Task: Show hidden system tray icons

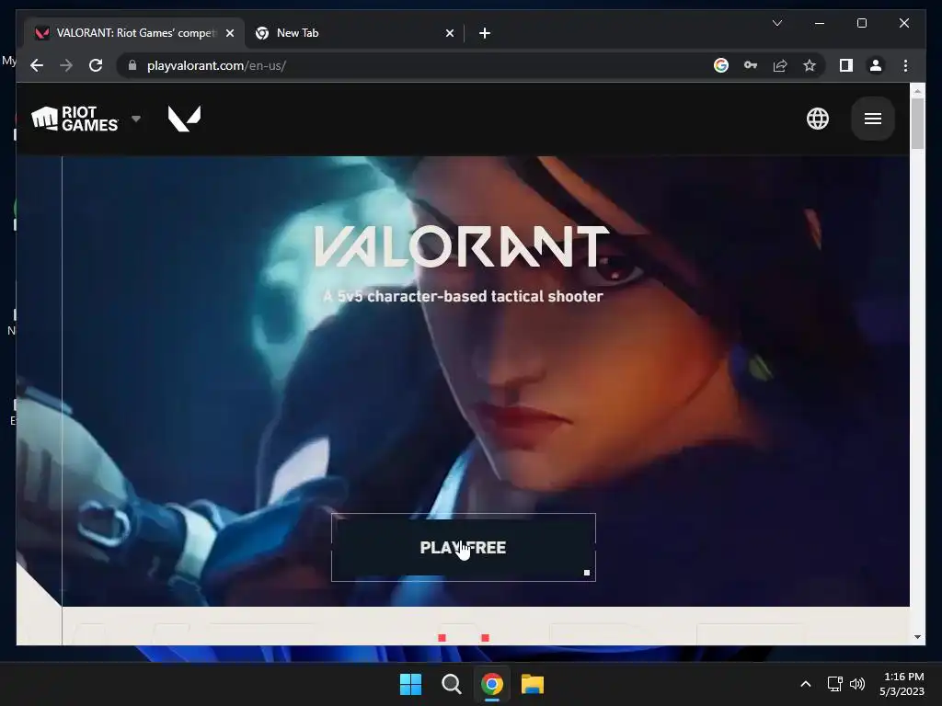Action: [806, 684]
